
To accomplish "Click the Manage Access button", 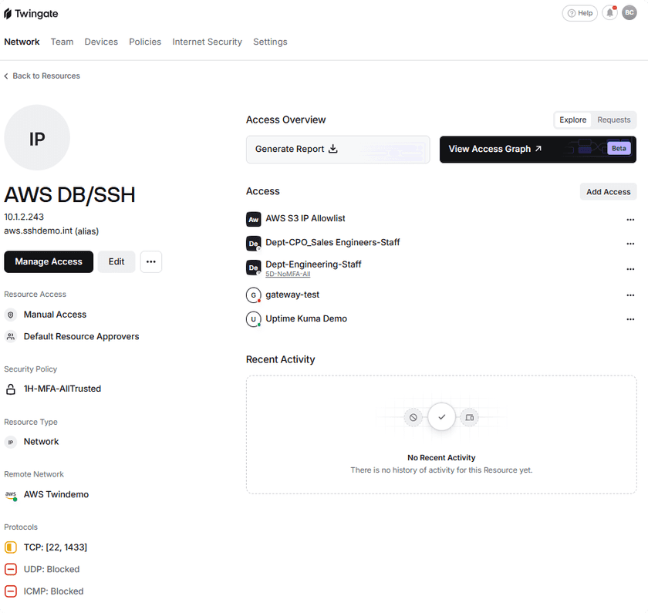I will click(49, 261).
